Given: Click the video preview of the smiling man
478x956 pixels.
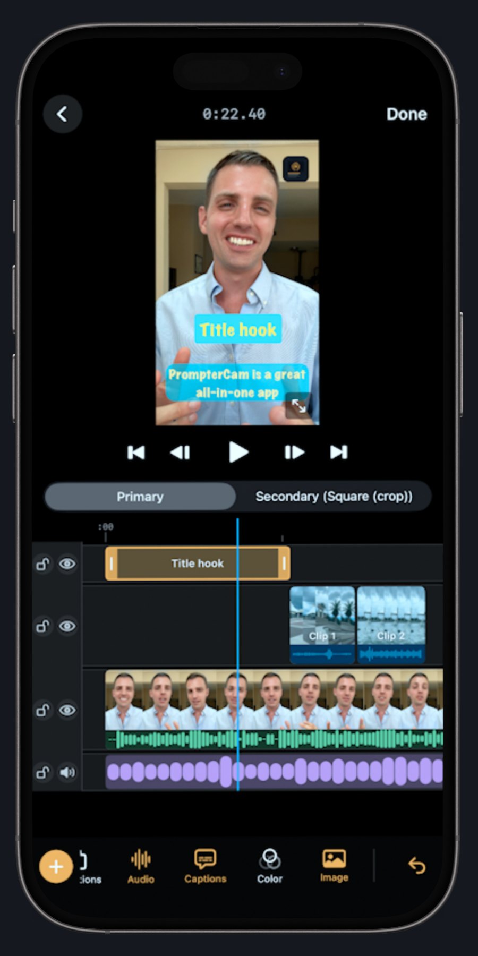Looking at the screenshot, I should point(237,282).
